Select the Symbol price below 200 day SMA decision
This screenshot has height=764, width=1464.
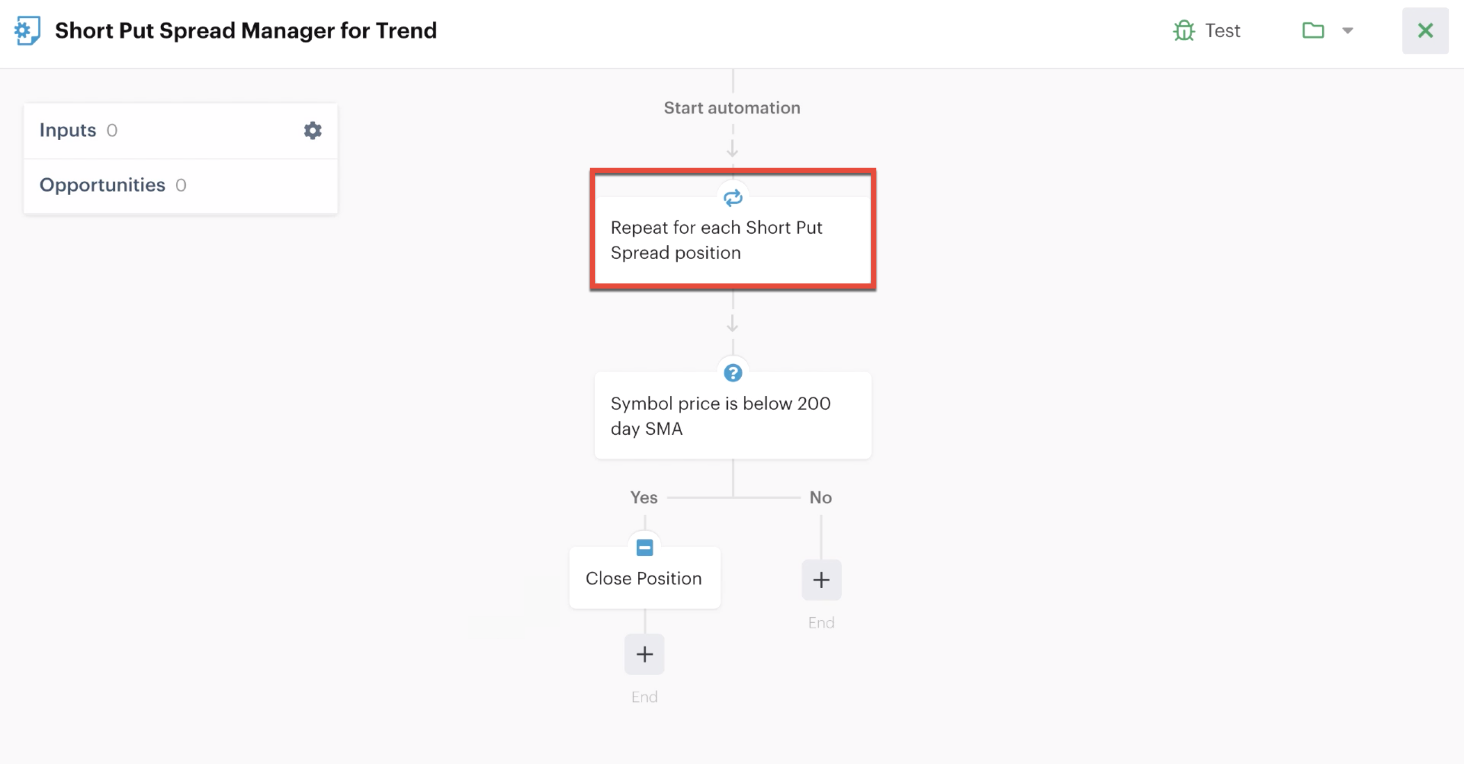point(733,415)
